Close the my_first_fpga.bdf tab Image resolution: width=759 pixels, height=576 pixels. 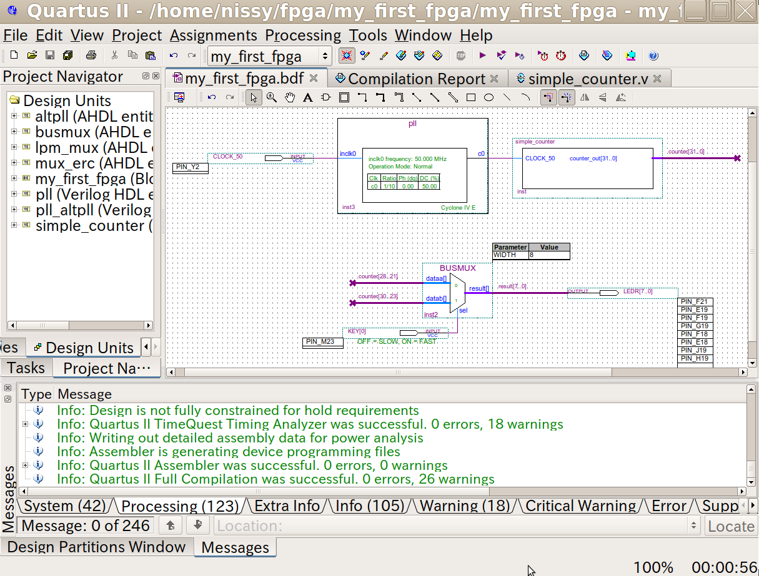pos(314,78)
